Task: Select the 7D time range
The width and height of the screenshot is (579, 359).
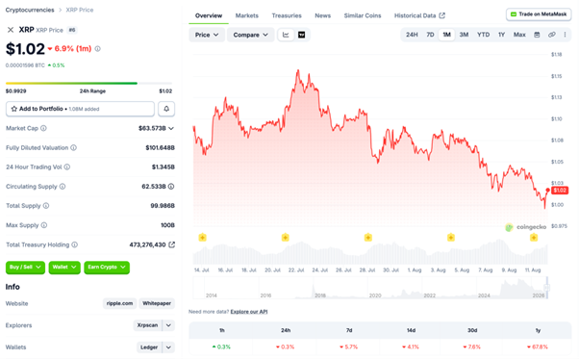Action: tap(430, 35)
